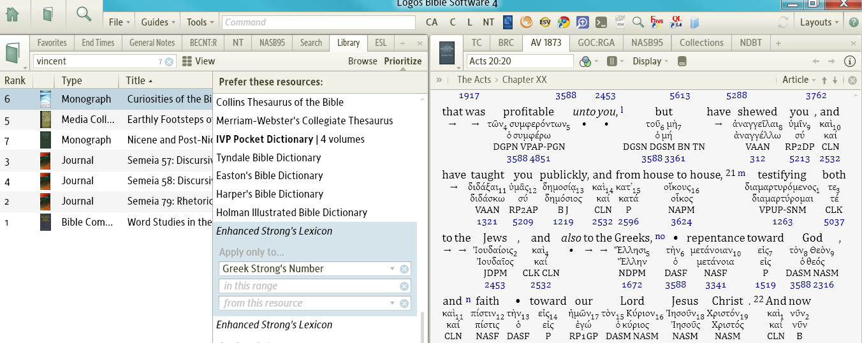
Task: Sort by the Rank column header
Action: point(15,81)
